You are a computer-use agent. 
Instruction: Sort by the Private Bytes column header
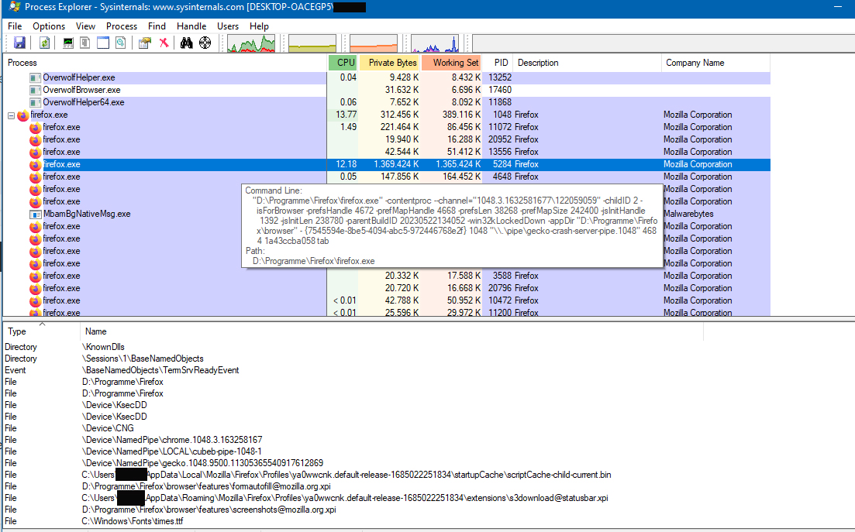[x=392, y=63]
